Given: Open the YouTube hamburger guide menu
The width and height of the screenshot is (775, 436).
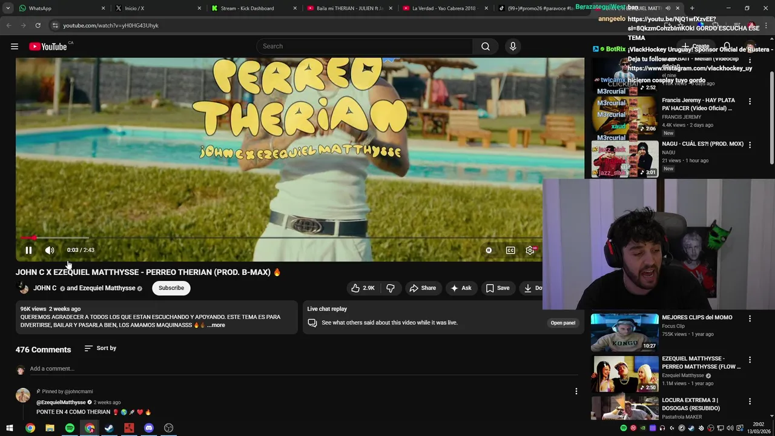Looking at the screenshot, I should click(x=15, y=46).
